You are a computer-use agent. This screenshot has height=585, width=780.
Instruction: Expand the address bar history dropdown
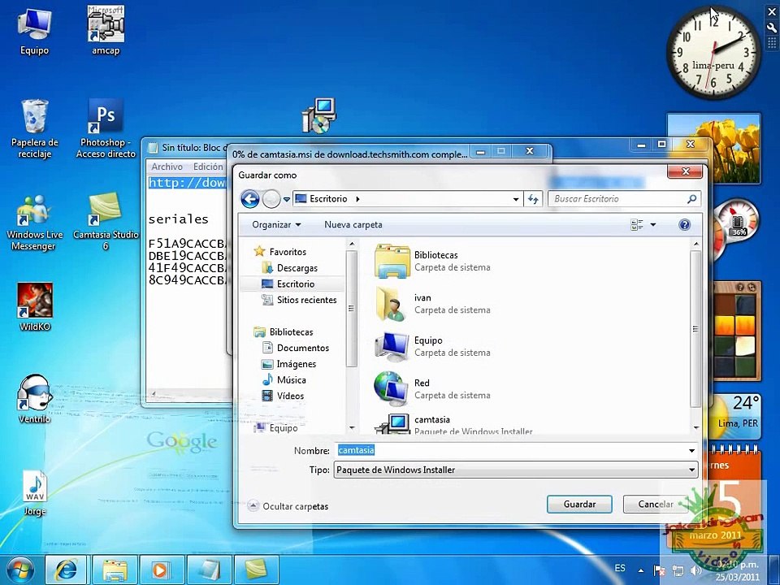tap(516, 200)
